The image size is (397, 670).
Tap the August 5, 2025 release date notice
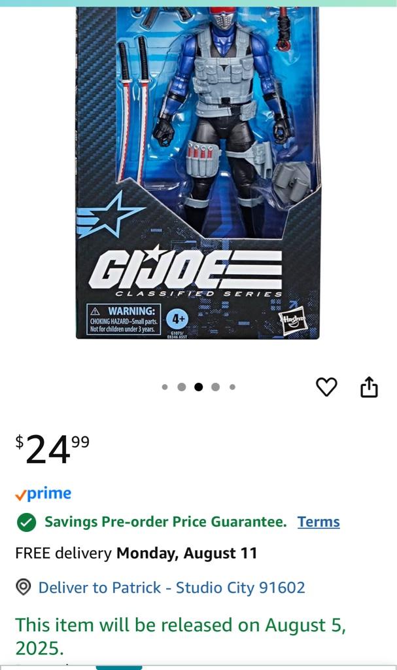[x=181, y=637]
